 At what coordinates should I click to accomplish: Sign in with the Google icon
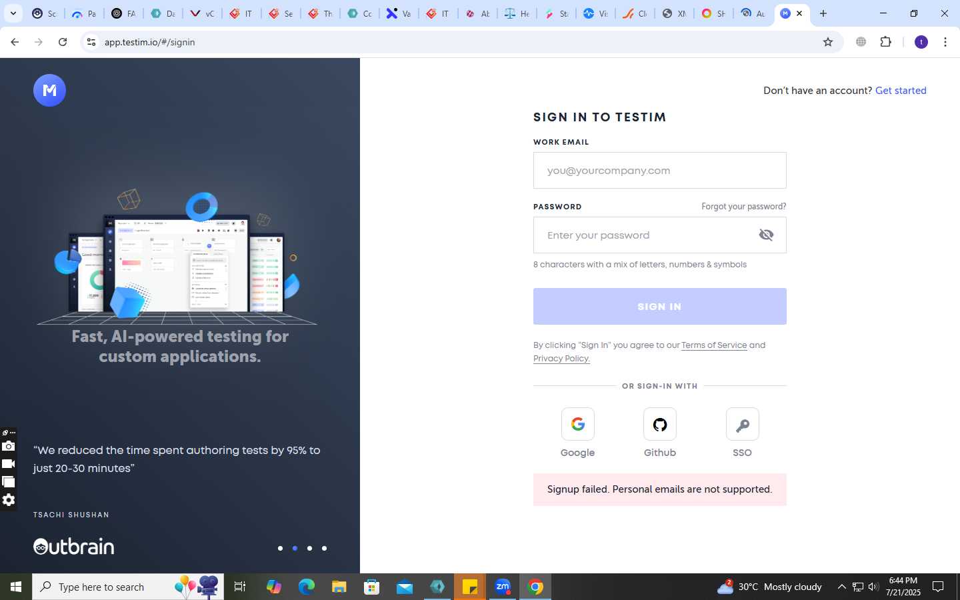click(x=577, y=424)
